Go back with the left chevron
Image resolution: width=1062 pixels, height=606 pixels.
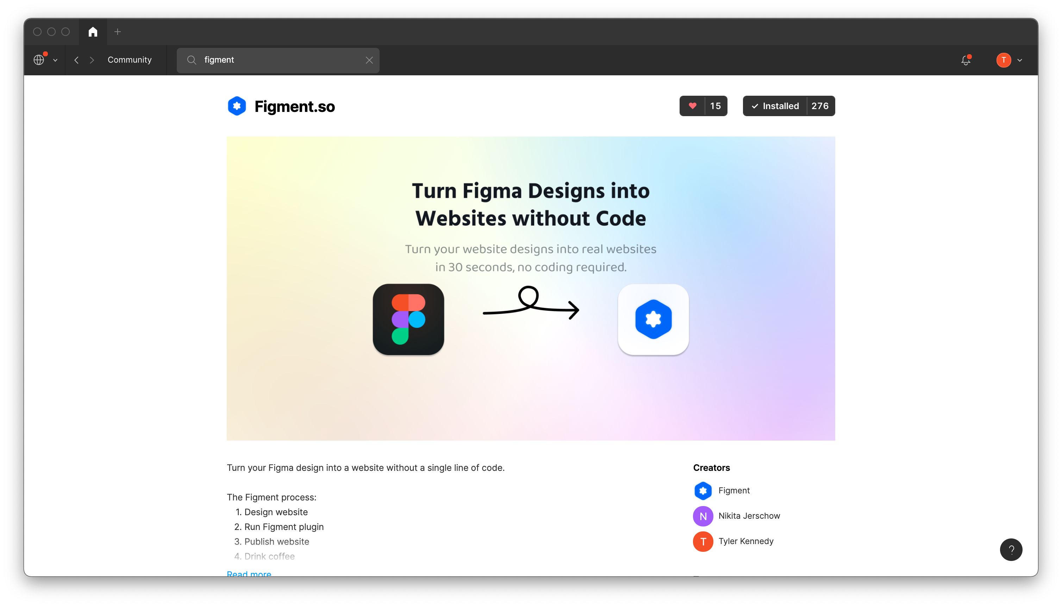76,60
